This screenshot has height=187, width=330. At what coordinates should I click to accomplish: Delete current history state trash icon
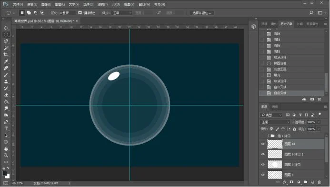click(319, 99)
